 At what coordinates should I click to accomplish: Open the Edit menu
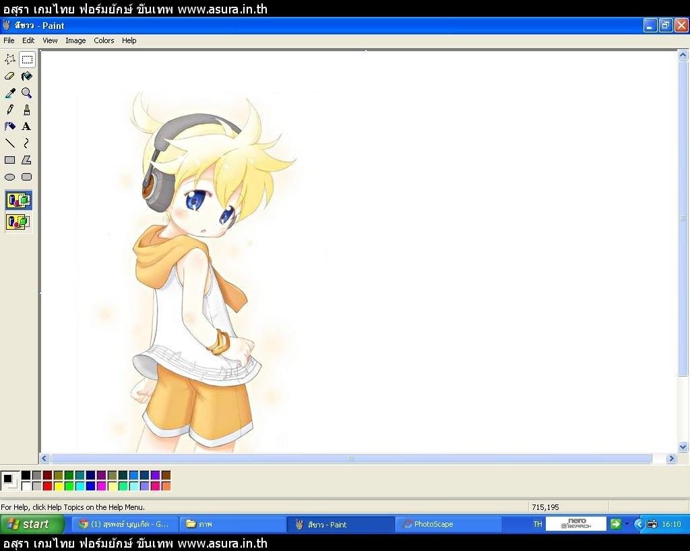[28, 40]
